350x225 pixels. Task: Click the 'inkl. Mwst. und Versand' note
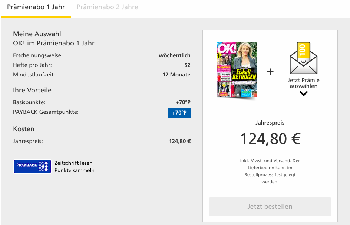[270, 171]
